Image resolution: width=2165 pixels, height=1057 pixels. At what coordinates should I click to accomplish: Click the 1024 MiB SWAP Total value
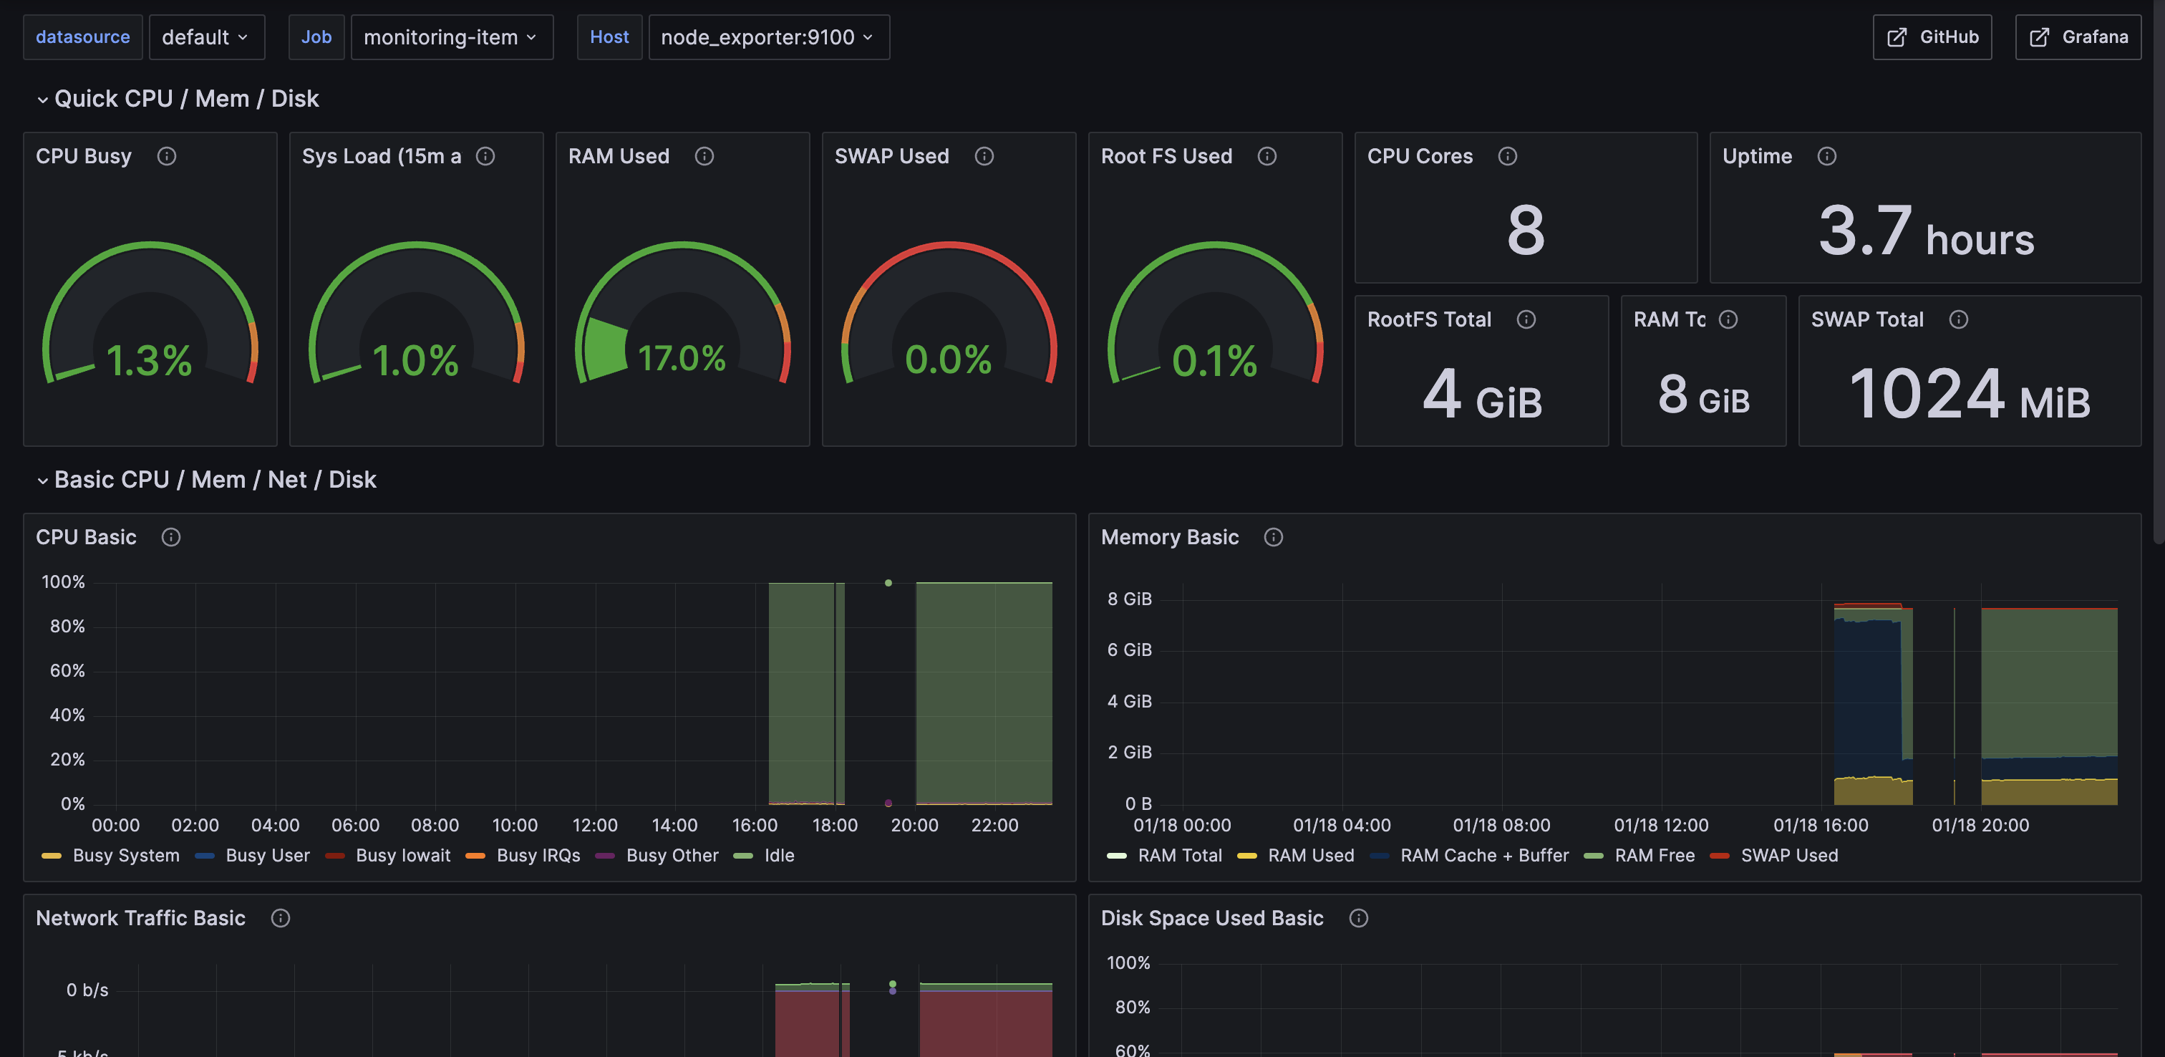pyautogui.click(x=1970, y=394)
